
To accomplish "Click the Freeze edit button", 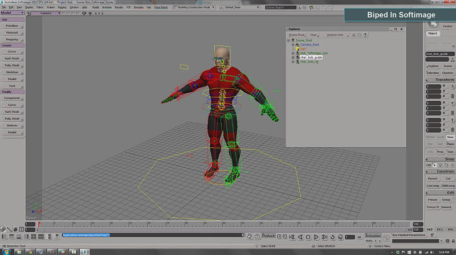I will tap(433, 200).
